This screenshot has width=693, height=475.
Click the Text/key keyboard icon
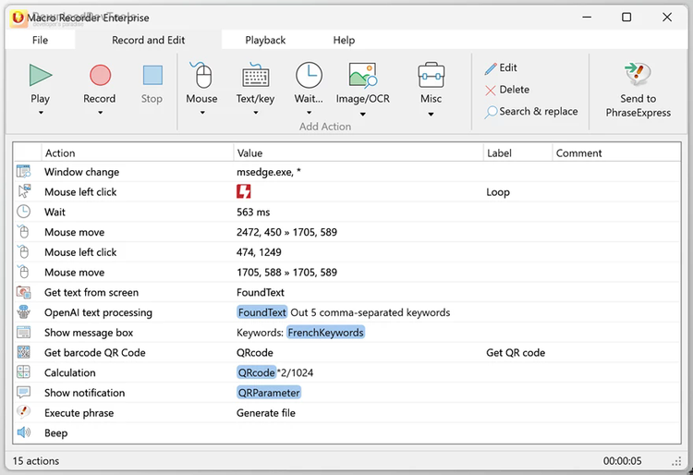(x=255, y=75)
